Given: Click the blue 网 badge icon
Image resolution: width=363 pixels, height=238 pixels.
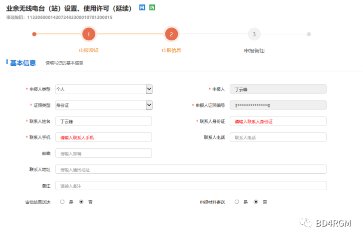Looking at the screenshot, I should pos(142,7).
